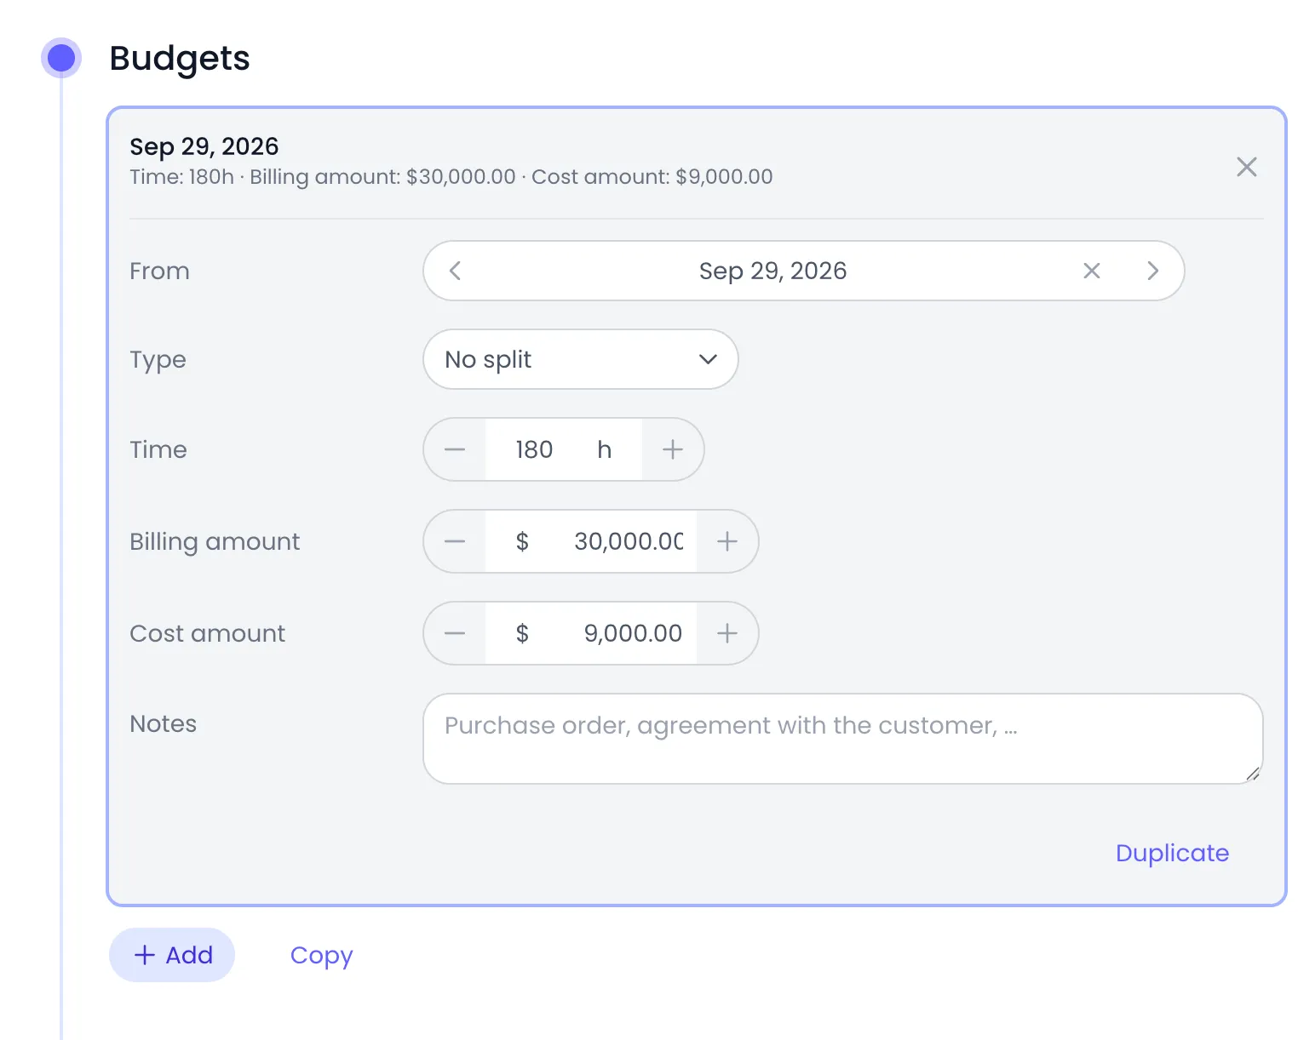The height and width of the screenshot is (1040, 1298).
Task: Go to previous date in From field
Action: tap(455, 271)
